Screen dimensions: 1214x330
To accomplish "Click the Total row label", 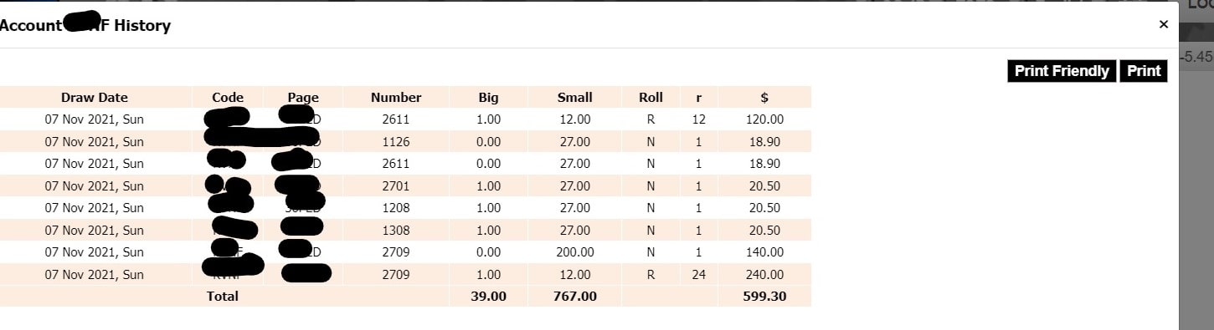I will click(x=223, y=296).
